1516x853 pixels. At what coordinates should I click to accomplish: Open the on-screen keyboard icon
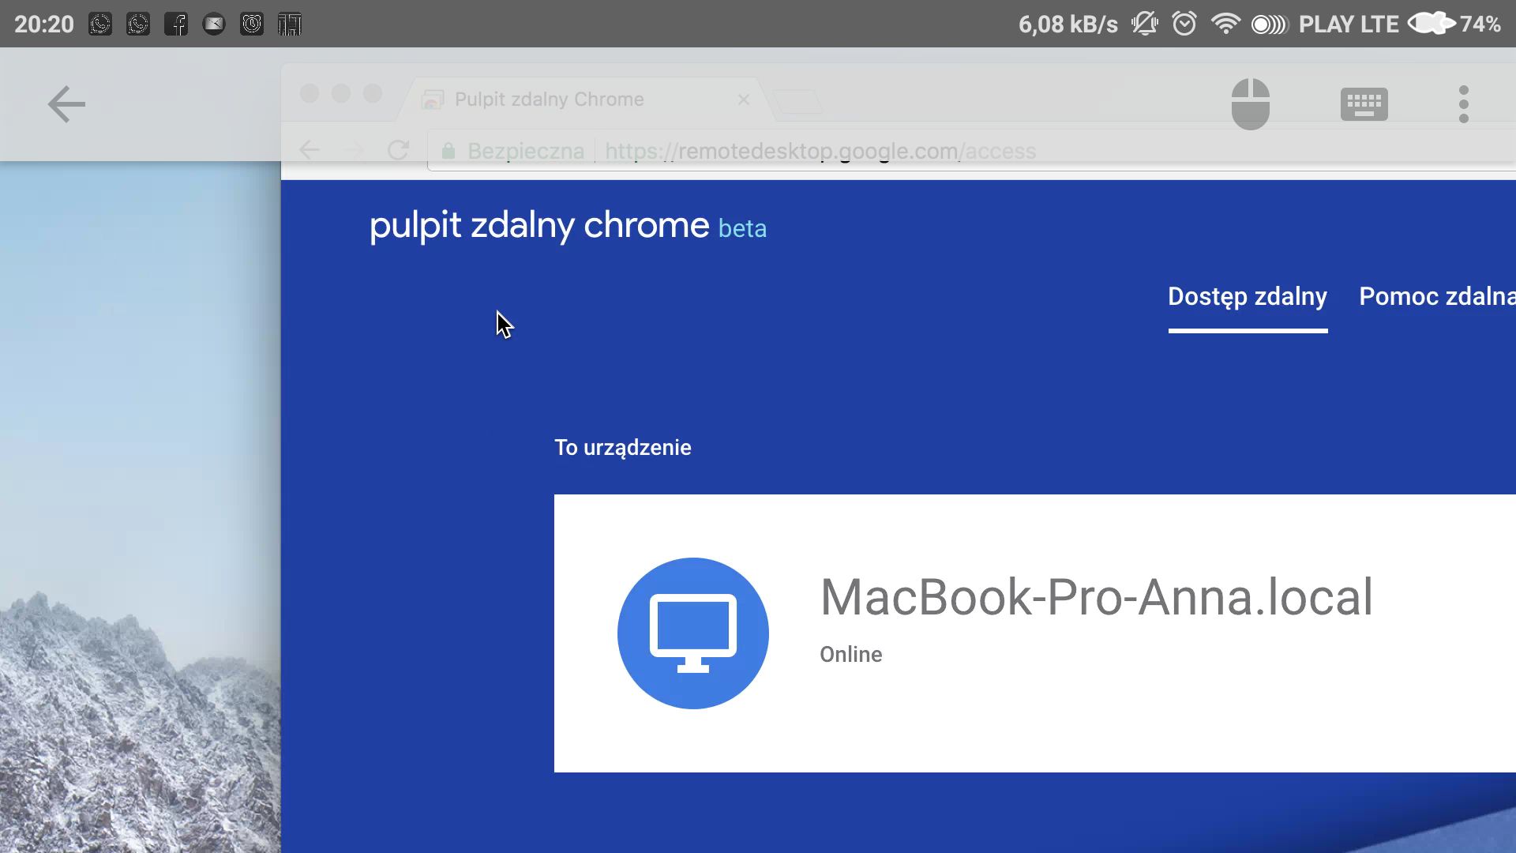[1364, 104]
